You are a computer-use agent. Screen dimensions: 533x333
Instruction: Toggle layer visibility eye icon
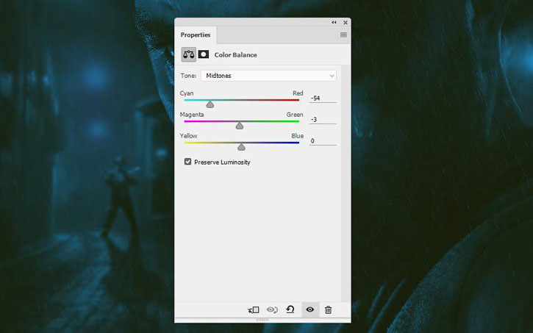[310, 309]
